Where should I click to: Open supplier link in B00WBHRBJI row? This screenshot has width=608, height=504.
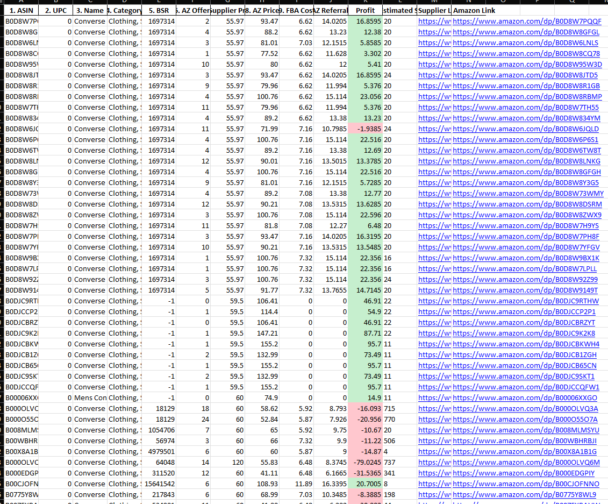click(x=434, y=441)
